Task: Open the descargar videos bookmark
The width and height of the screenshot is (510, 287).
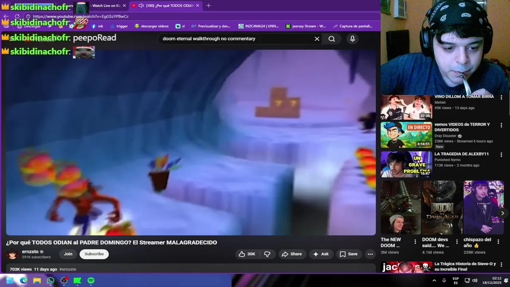Action: (151, 26)
